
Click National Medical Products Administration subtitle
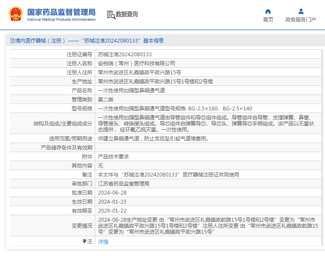61,19
